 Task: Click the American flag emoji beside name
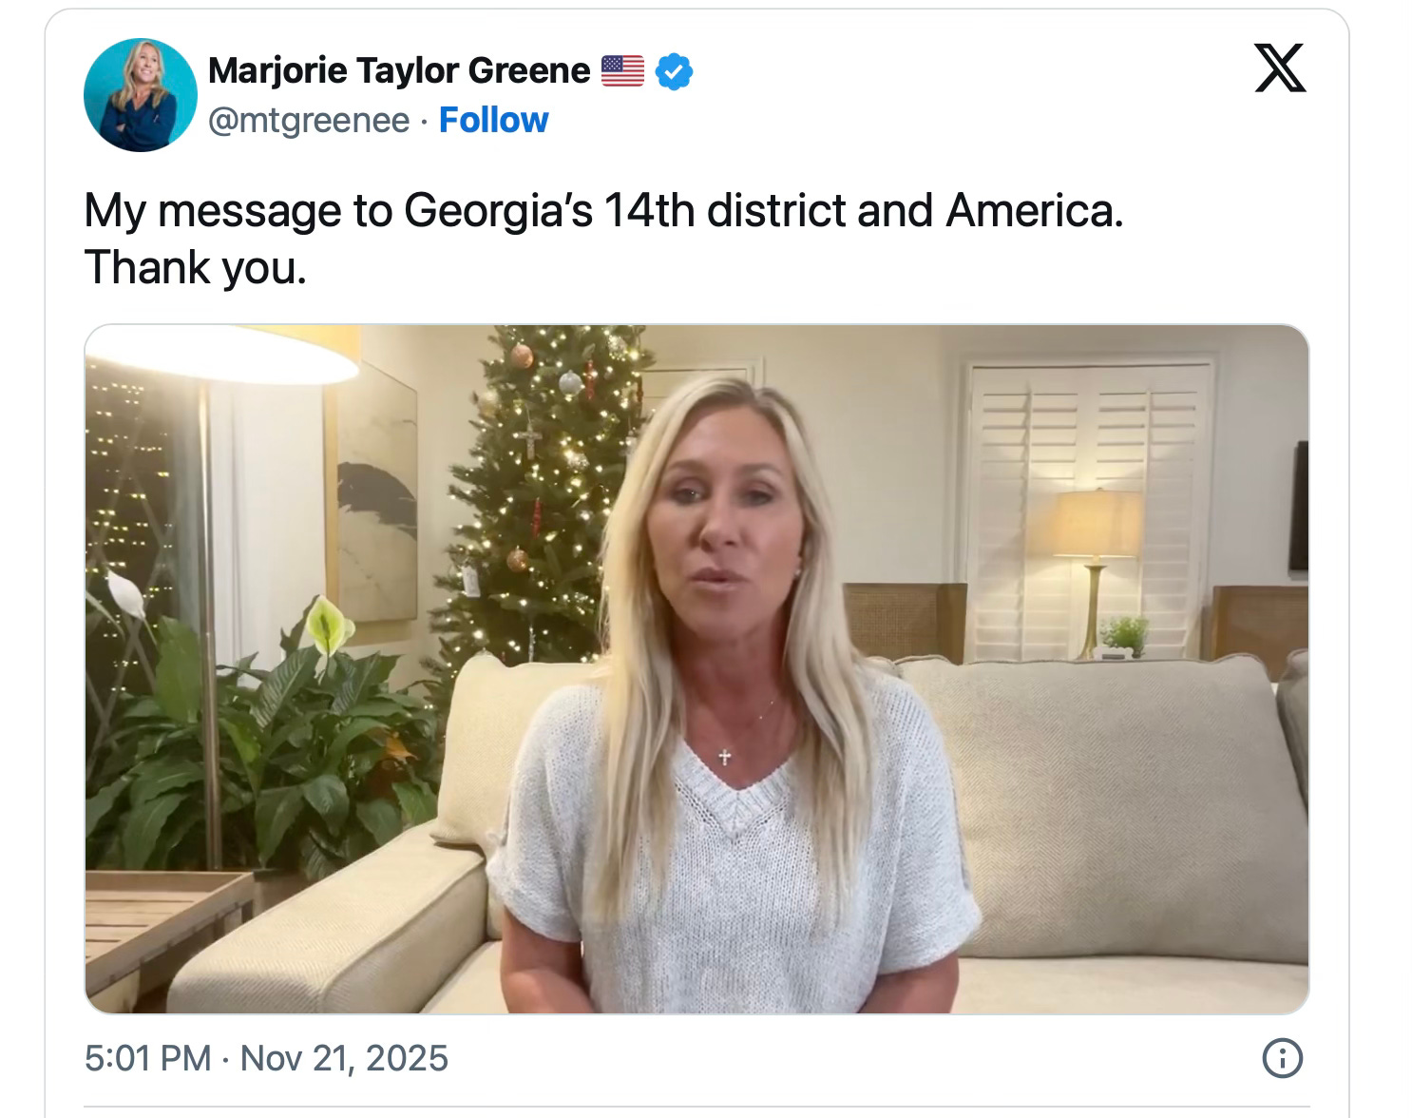coord(622,71)
